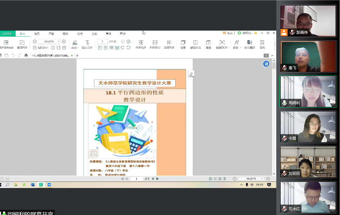Start slideshow playback mode
This screenshot has width=340, height=215.
[208, 42]
